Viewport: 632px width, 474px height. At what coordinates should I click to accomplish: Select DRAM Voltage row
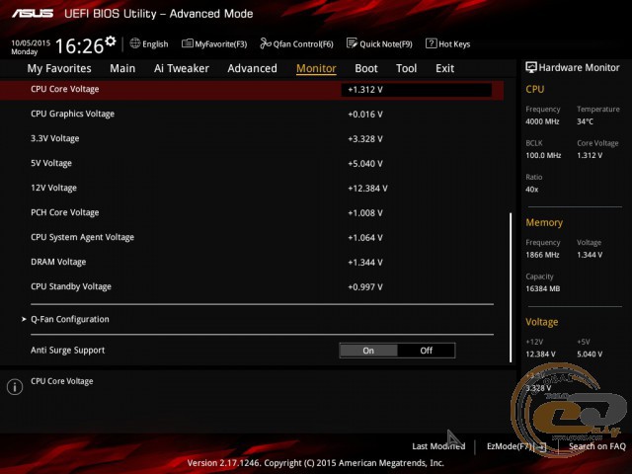tap(252, 262)
